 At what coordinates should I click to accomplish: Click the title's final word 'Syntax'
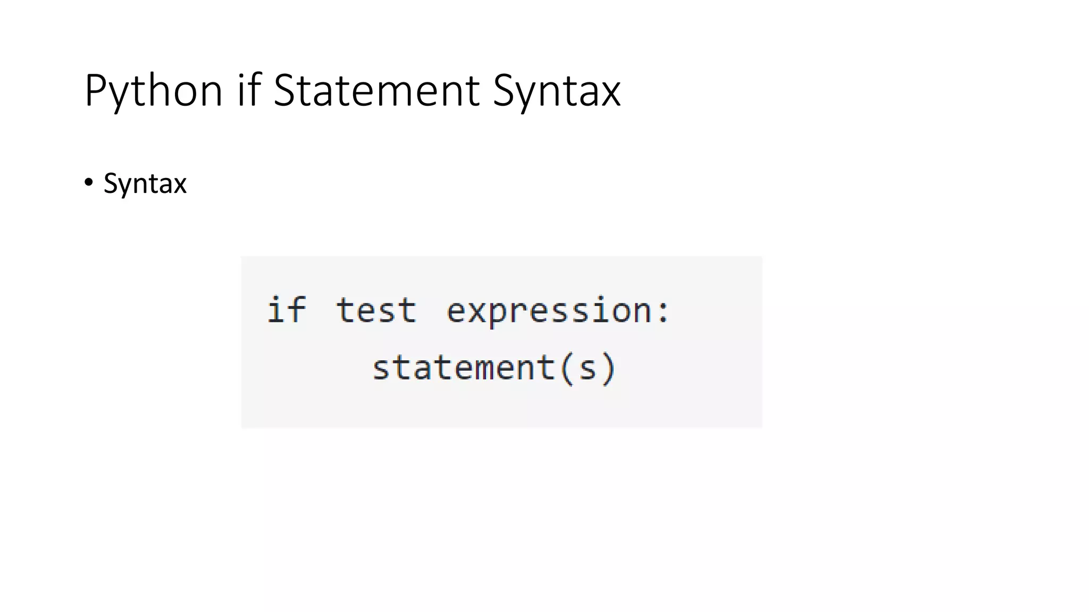[557, 91]
